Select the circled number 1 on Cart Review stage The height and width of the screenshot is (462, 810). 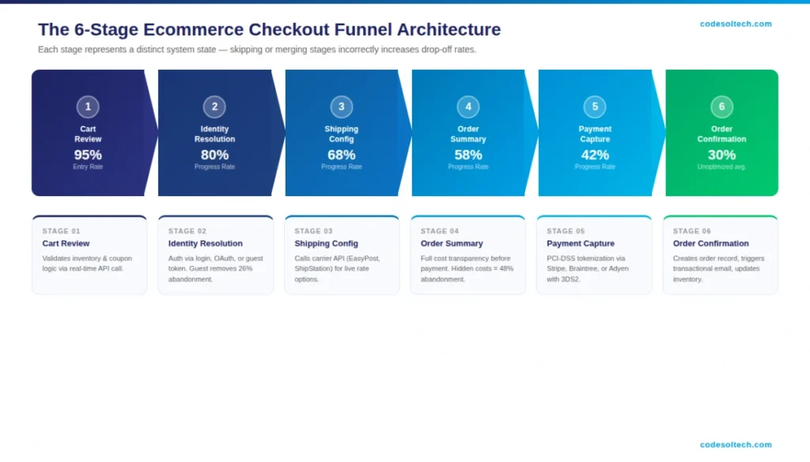[x=88, y=106]
